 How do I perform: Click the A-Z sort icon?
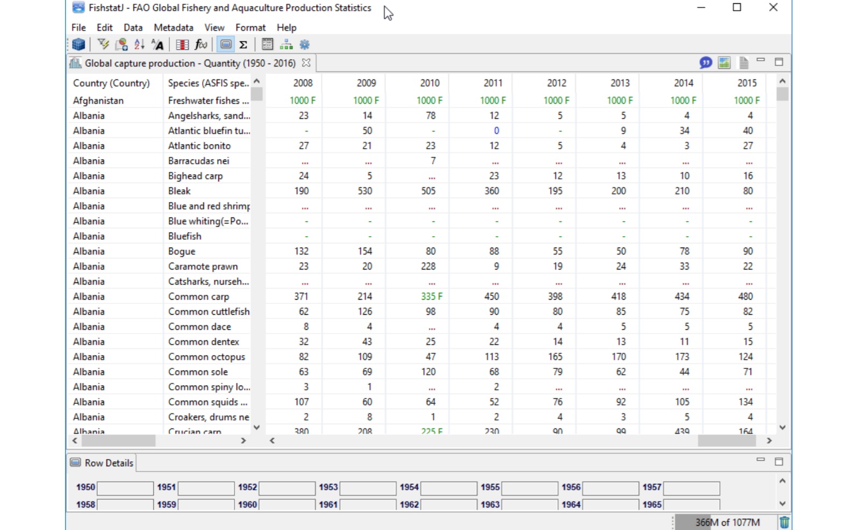139,45
